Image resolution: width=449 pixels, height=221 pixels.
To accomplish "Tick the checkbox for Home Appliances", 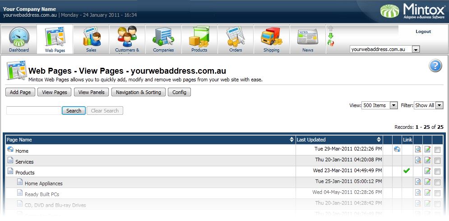I will pyautogui.click(x=437, y=183).
